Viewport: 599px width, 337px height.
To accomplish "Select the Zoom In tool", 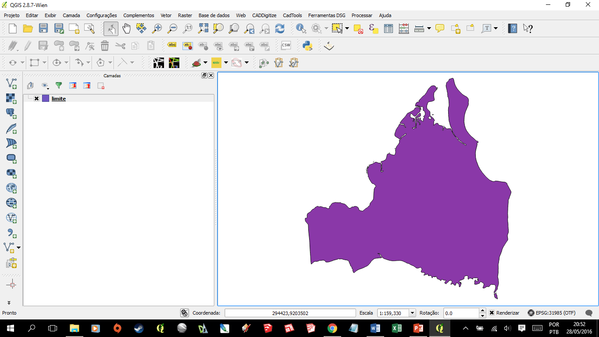I will coord(157,28).
